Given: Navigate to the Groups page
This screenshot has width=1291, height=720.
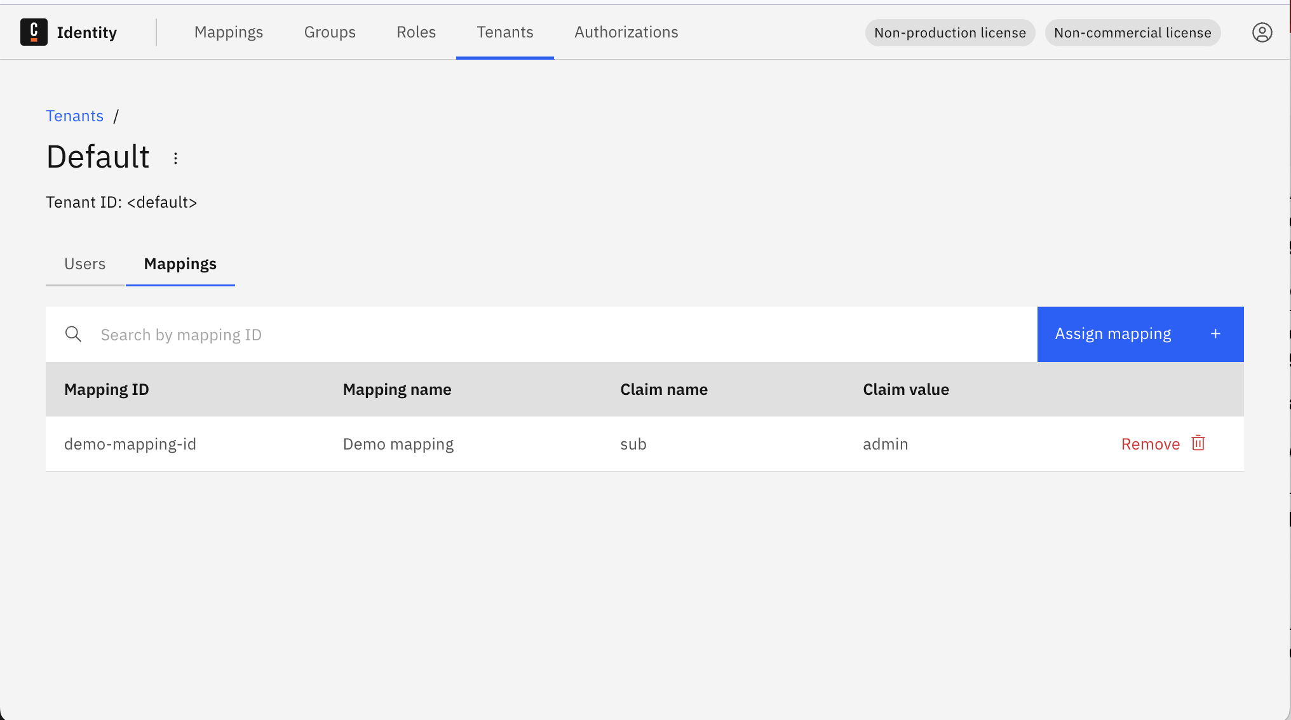Looking at the screenshot, I should click(330, 32).
